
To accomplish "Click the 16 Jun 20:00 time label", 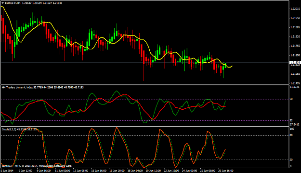I will click(117, 171).
